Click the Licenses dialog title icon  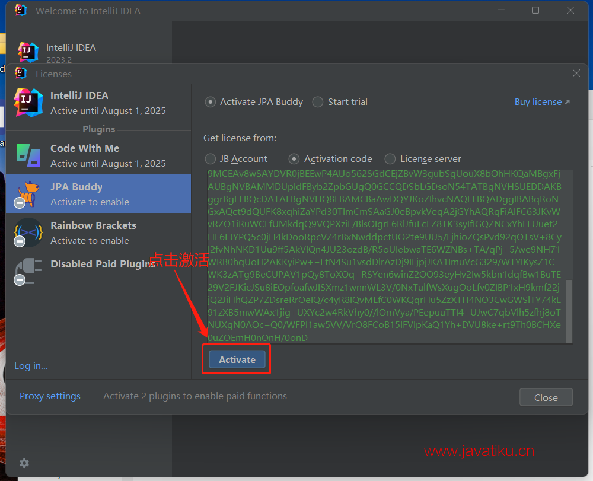point(21,73)
